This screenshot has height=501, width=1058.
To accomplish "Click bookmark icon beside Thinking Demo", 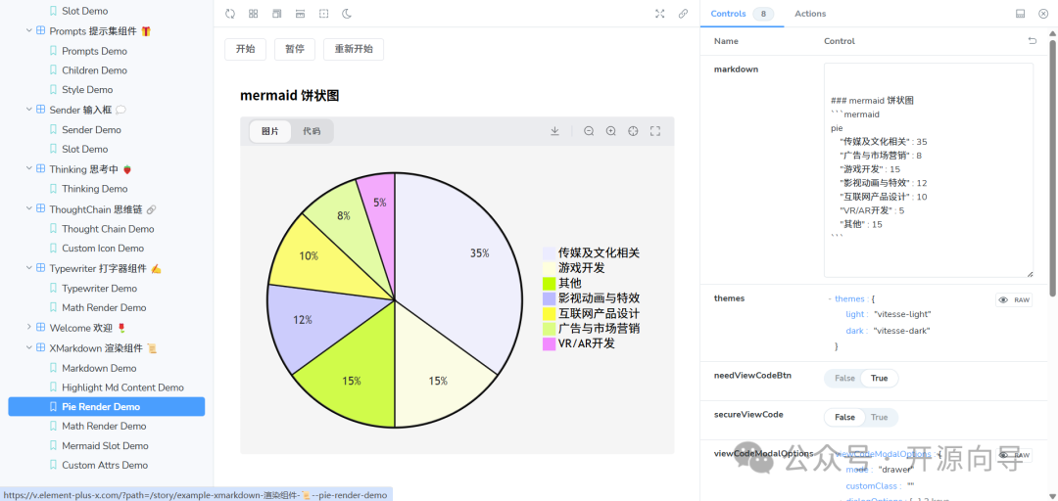I will [x=53, y=189].
